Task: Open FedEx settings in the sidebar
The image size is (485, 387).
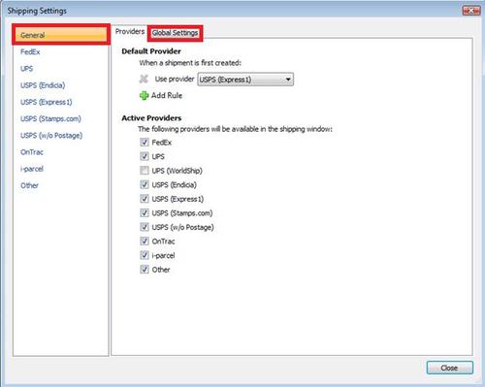Action: [x=30, y=51]
